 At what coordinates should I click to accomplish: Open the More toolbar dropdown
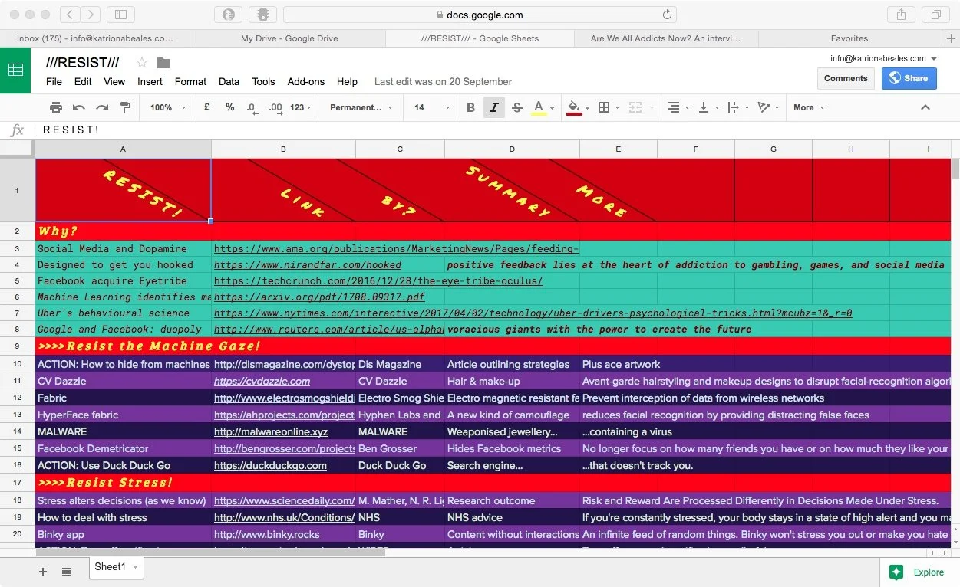click(x=809, y=107)
